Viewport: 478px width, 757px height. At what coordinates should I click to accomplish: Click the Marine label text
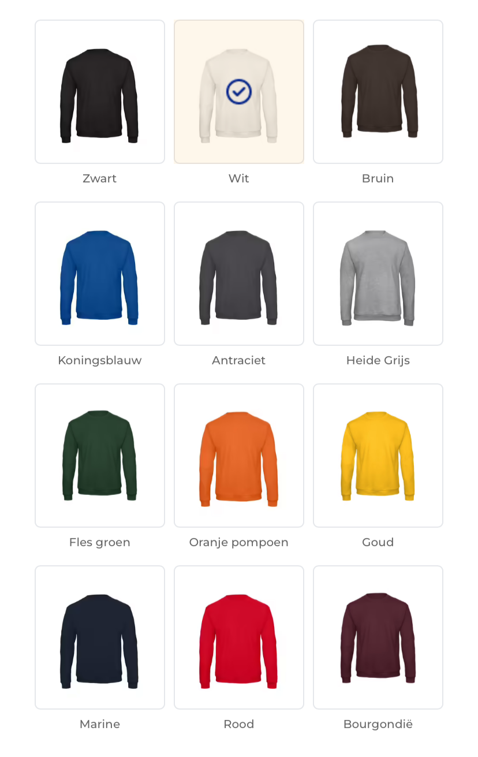[100, 724]
